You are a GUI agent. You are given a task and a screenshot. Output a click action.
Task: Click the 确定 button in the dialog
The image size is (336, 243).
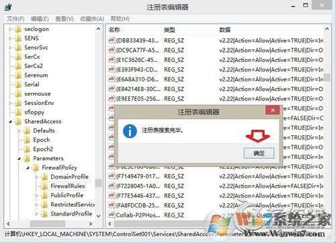(259, 153)
